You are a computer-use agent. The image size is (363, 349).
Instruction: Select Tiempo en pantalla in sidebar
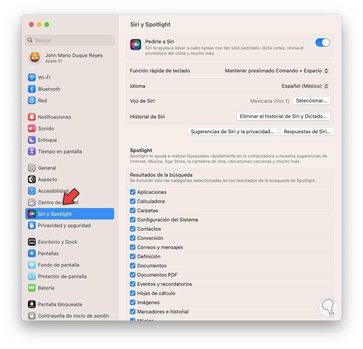click(x=70, y=151)
